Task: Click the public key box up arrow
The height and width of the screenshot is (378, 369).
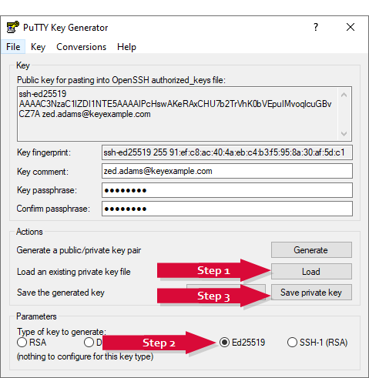Action: (x=344, y=95)
